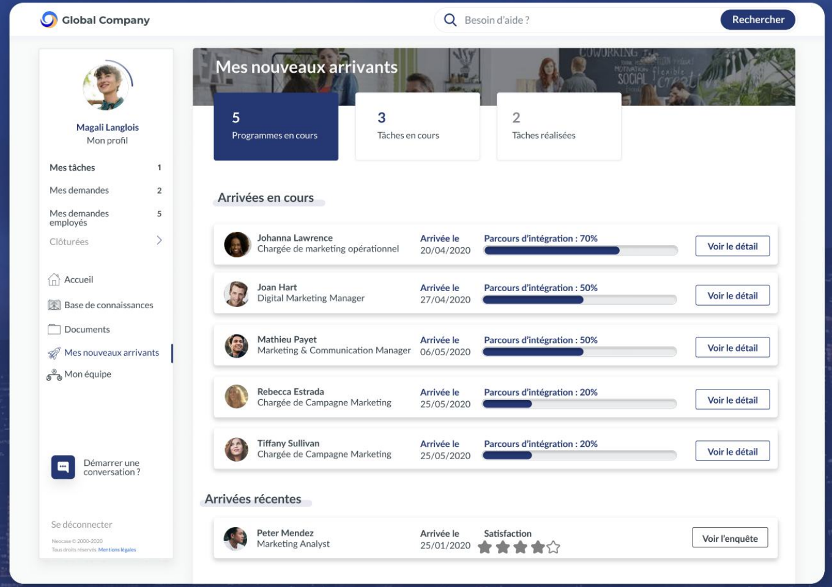Click Rebecca Estrada's 20% integration progress bar
Screen dimensions: 832x587
coord(579,404)
